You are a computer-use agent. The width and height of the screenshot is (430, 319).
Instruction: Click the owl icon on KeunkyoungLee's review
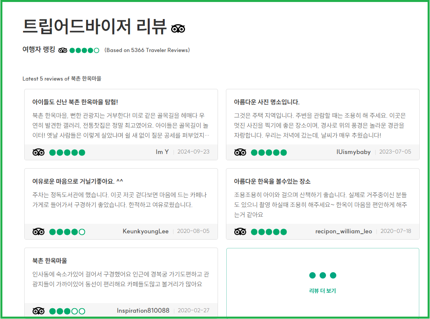point(39,231)
